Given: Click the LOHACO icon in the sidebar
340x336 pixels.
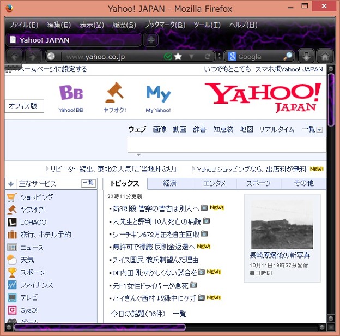Looking at the screenshot, I should [12, 222].
